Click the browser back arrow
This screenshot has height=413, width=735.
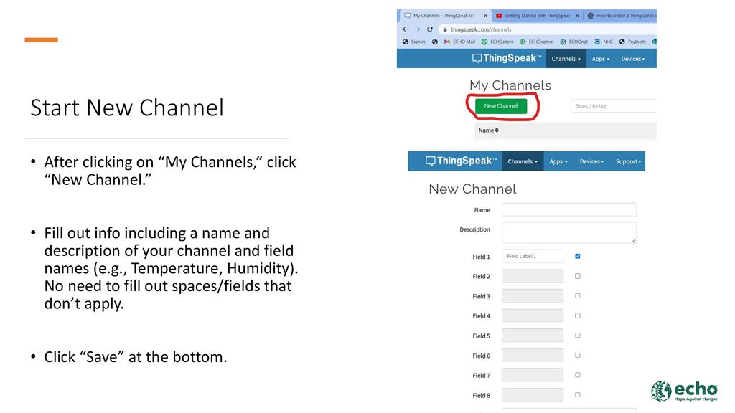point(406,29)
